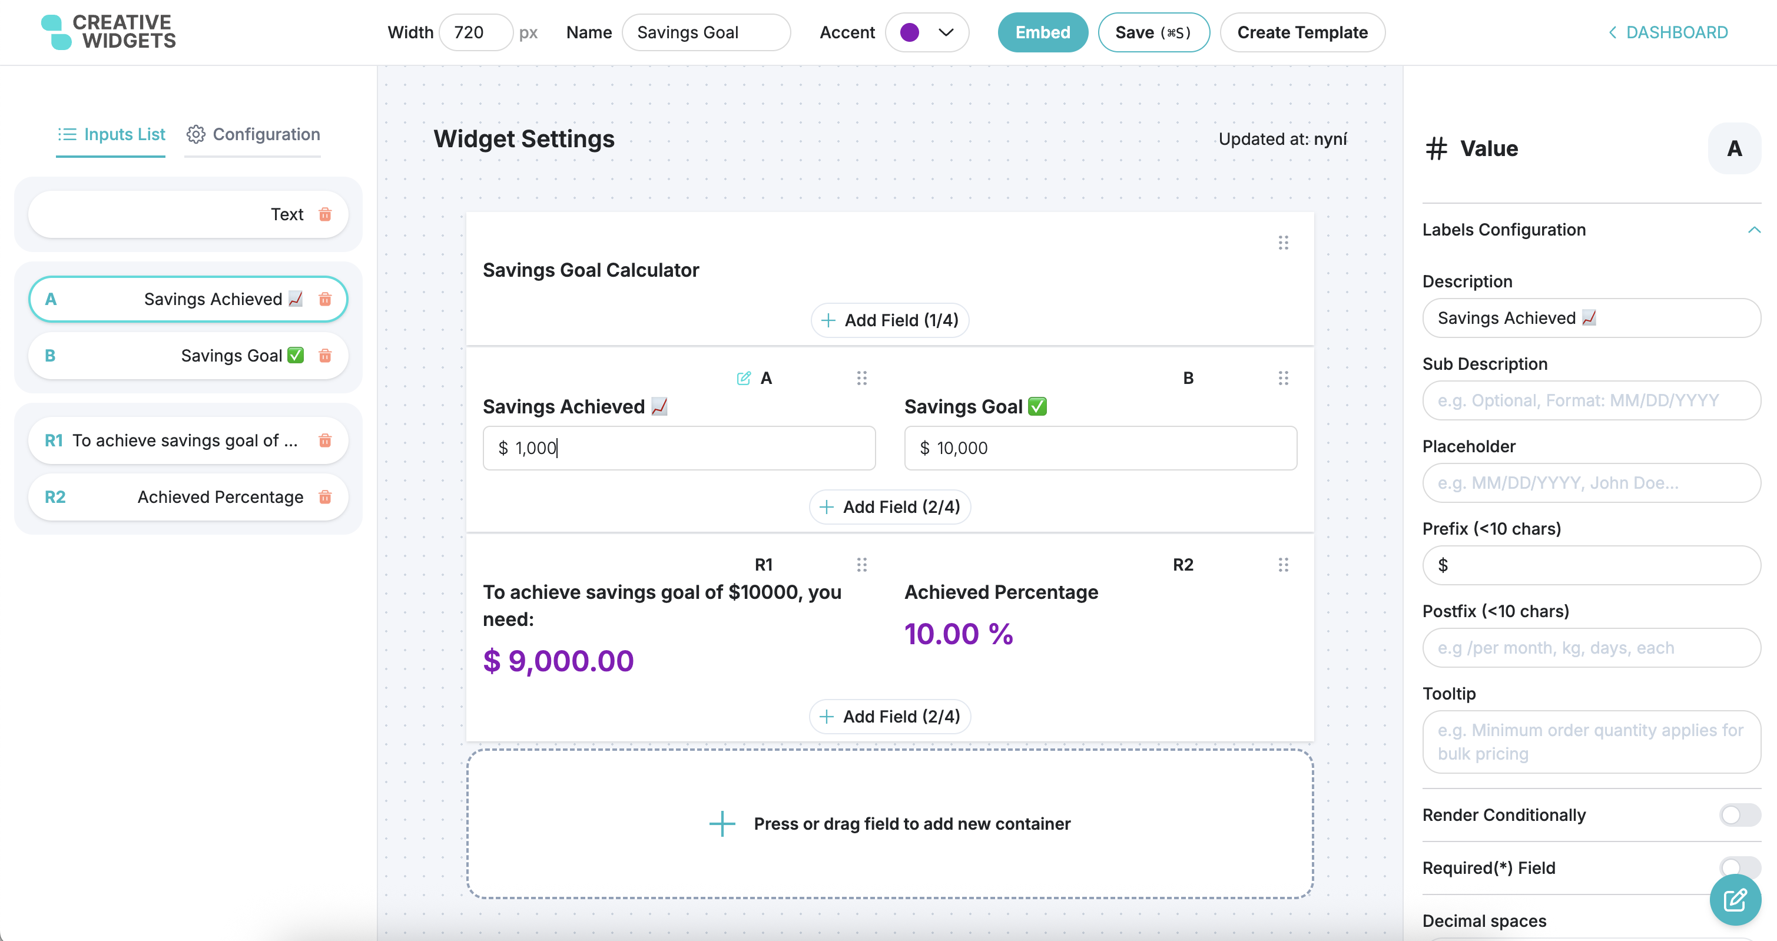Grab the drag handle of field R1
The width and height of the screenshot is (1777, 941).
coord(861,565)
